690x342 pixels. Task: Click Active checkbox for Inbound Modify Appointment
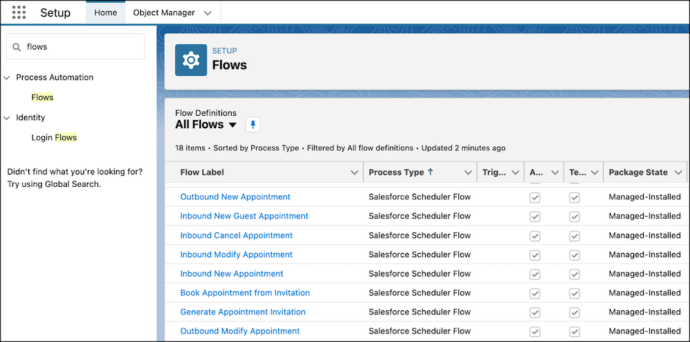535,255
